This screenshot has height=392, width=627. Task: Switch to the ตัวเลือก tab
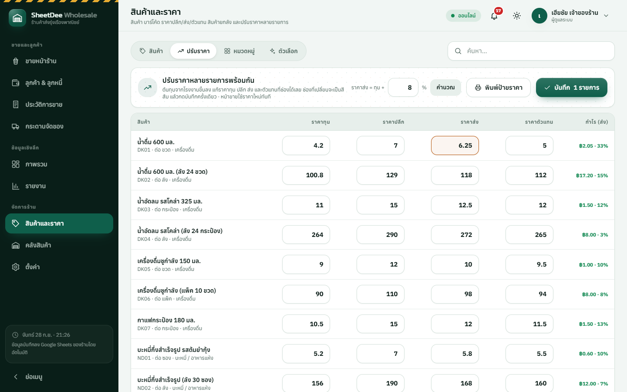(x=283, y=51)
